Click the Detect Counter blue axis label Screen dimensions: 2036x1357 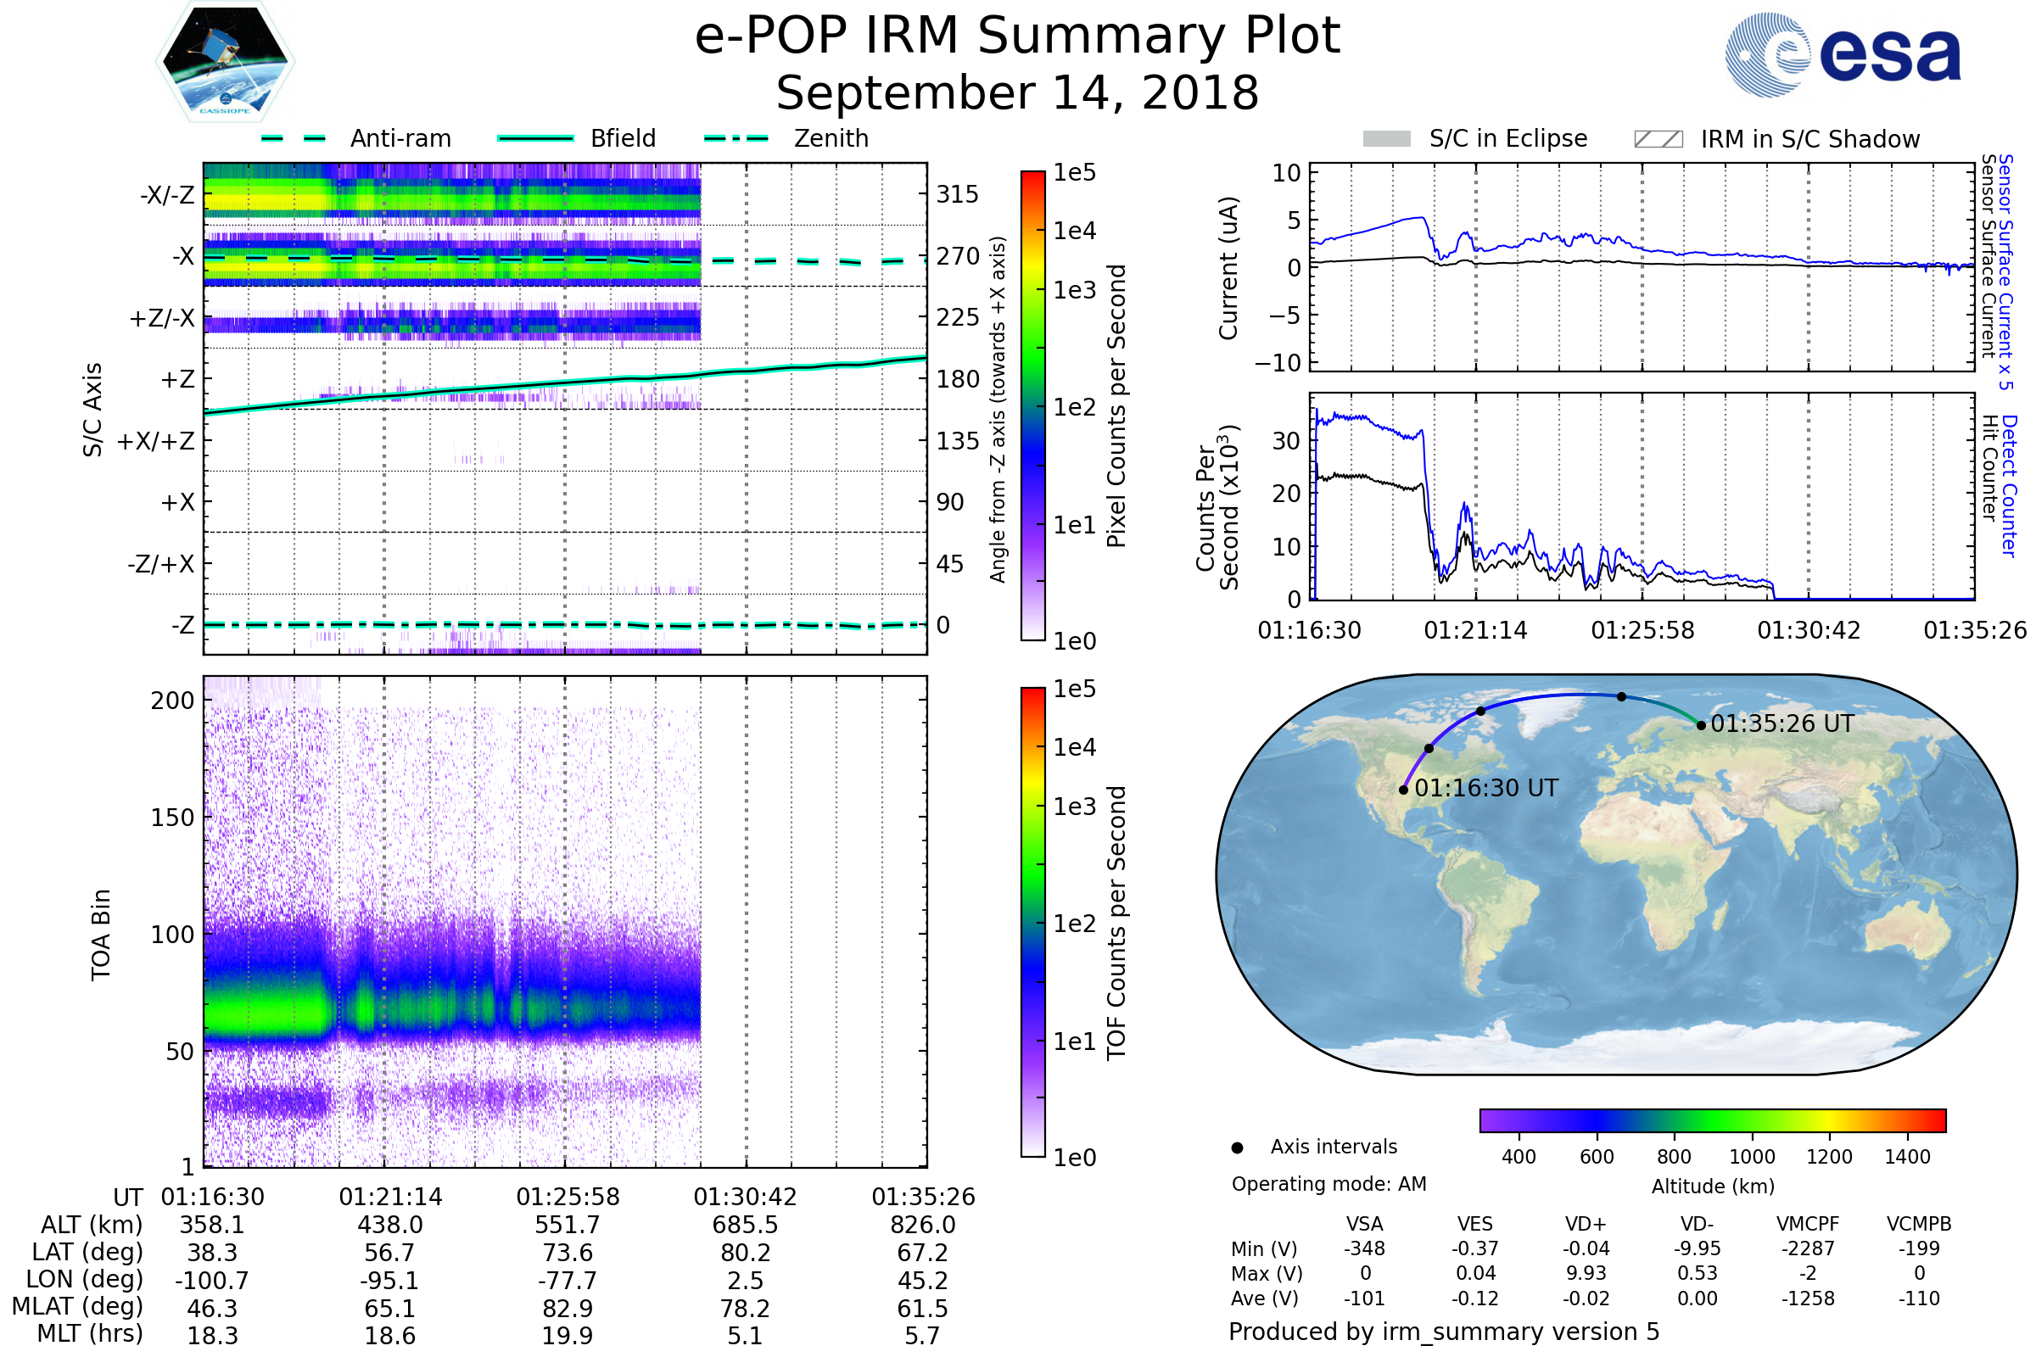click(x=2008, y=485)
